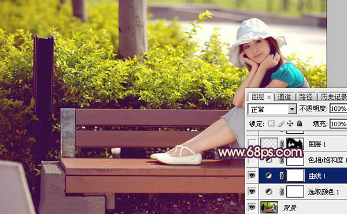This screenshot has width=347, height=214.
Task: Click the 选取颜色 1 adjustment layer icon
Action: (x=269, y=192)
